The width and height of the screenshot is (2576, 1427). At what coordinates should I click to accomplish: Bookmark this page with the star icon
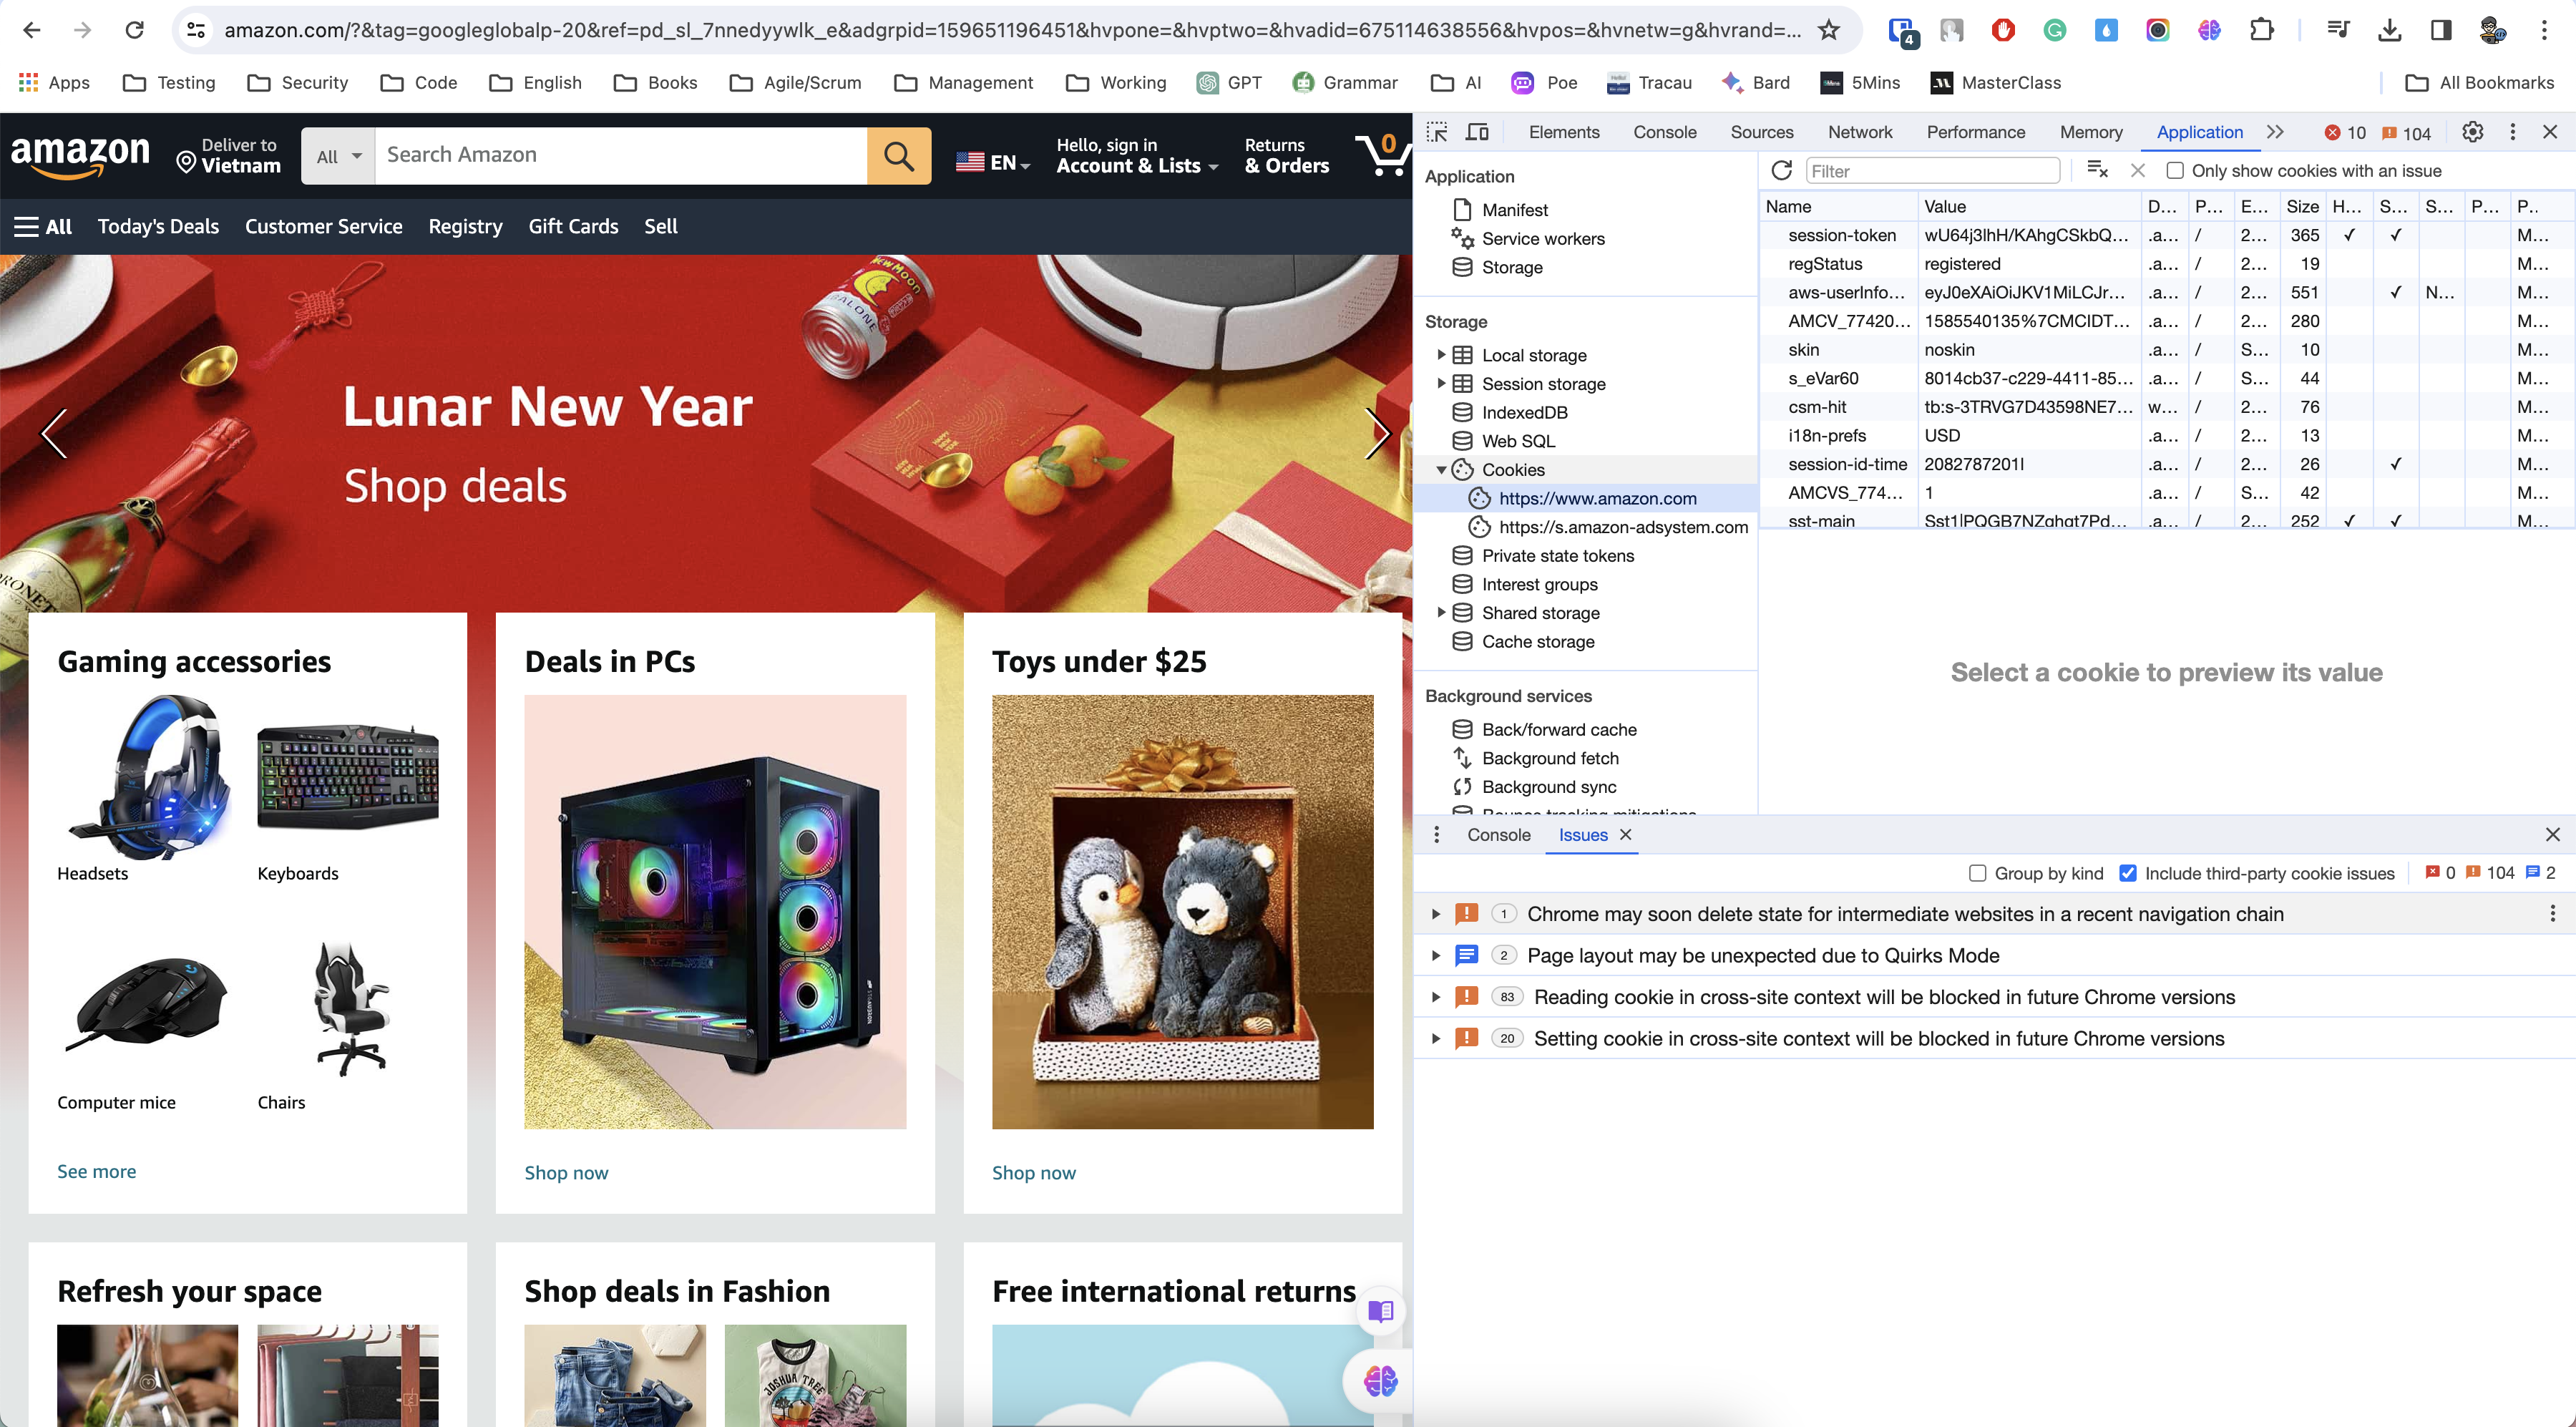point(1829,30)
